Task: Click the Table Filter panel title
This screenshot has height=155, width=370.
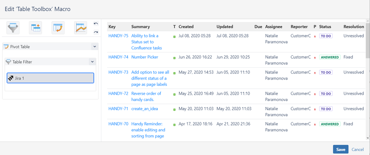Action: coord(22,62)
